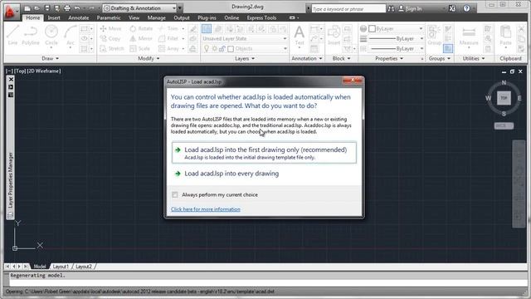The height and width of the screenshot is (299, 531).
Task: Close the AutoLISP Load acad.lsp dialog
Action: coord(353,81)
